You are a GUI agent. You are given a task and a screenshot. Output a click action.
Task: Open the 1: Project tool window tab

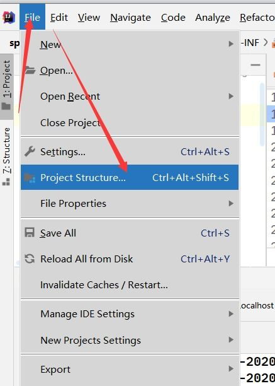coord(7,86)
